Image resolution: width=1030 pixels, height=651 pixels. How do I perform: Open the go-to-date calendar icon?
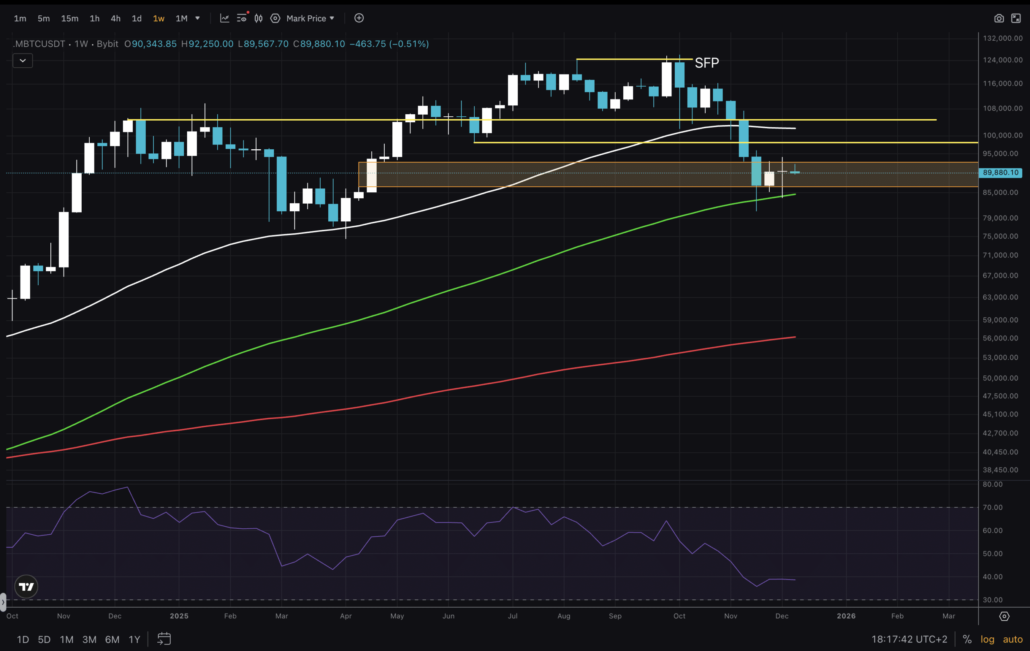164,639
